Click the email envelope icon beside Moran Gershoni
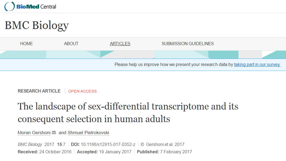This screenshot has width=286, height=161. [x=54, y=133]
